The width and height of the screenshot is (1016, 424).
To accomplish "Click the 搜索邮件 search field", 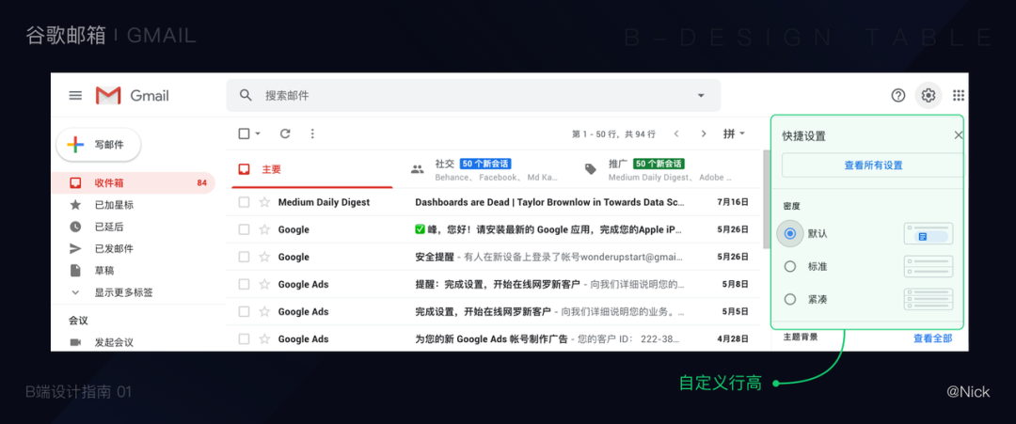I will point(473,95).
